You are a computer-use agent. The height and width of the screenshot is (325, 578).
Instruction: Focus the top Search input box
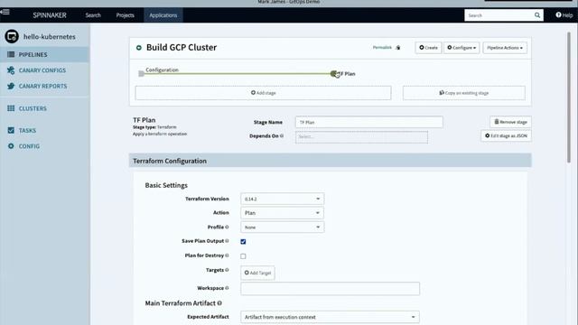[499, 15]
